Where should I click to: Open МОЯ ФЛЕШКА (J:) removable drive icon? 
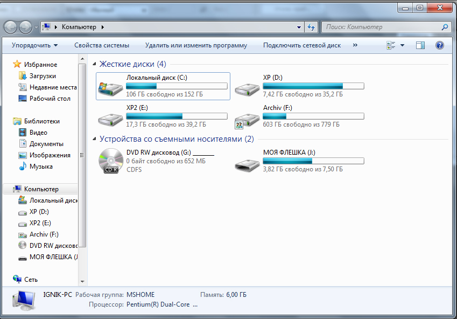tap(247, 165)
